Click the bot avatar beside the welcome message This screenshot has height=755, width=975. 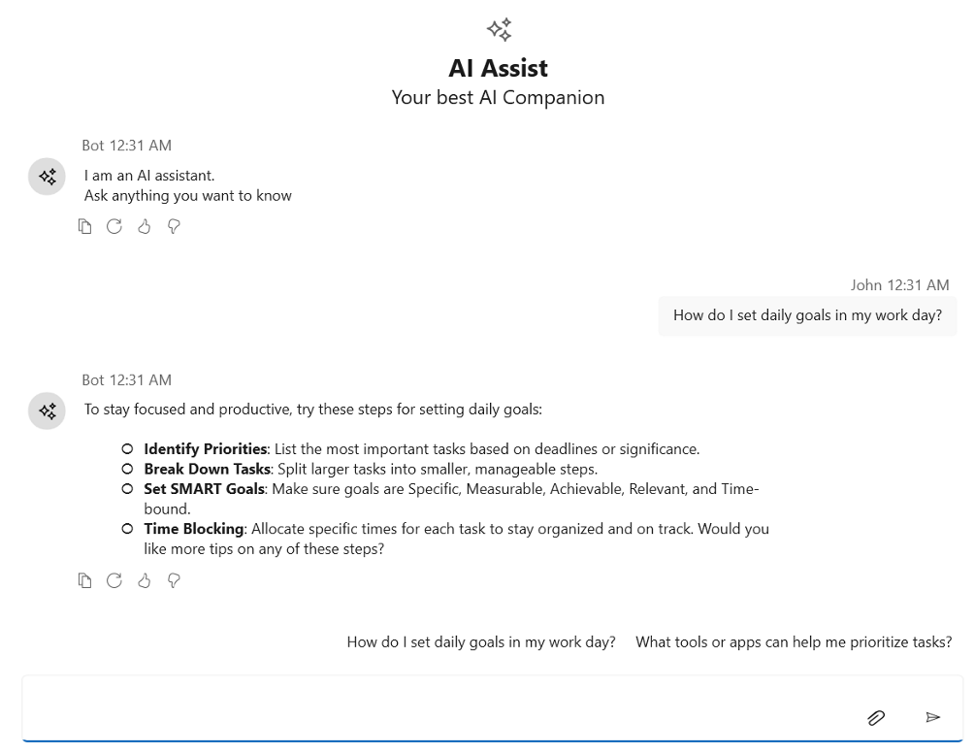pyautogui.click(x=47, y=177)
